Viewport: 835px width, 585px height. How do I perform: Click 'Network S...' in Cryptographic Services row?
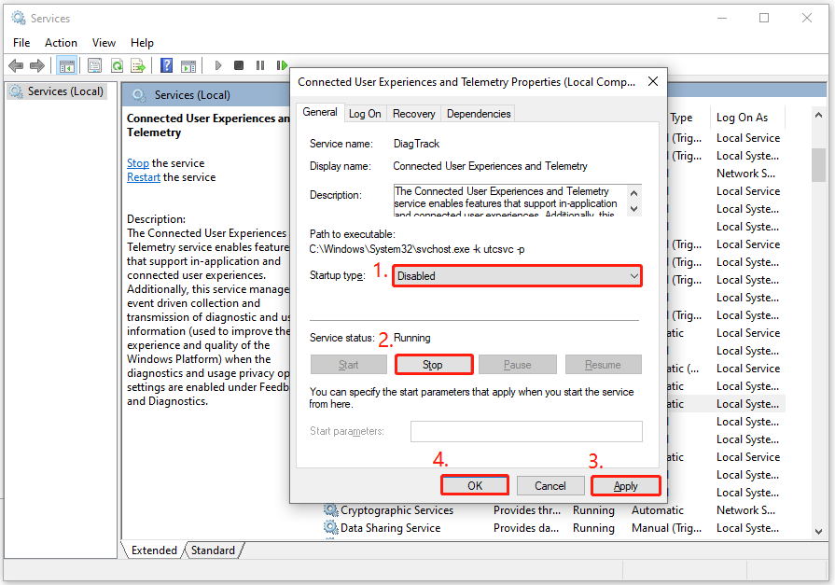pyautogui.click(x=745, y=509)
